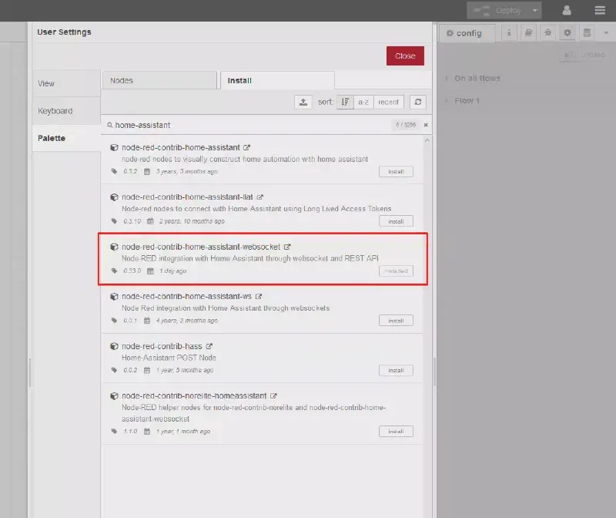Viewport: 616px width, 518px height.
Task: Refresh the module list
Action: coord(418,102)
